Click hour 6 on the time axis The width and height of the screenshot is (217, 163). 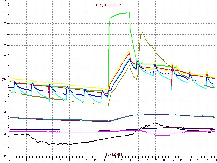[61, 160]
